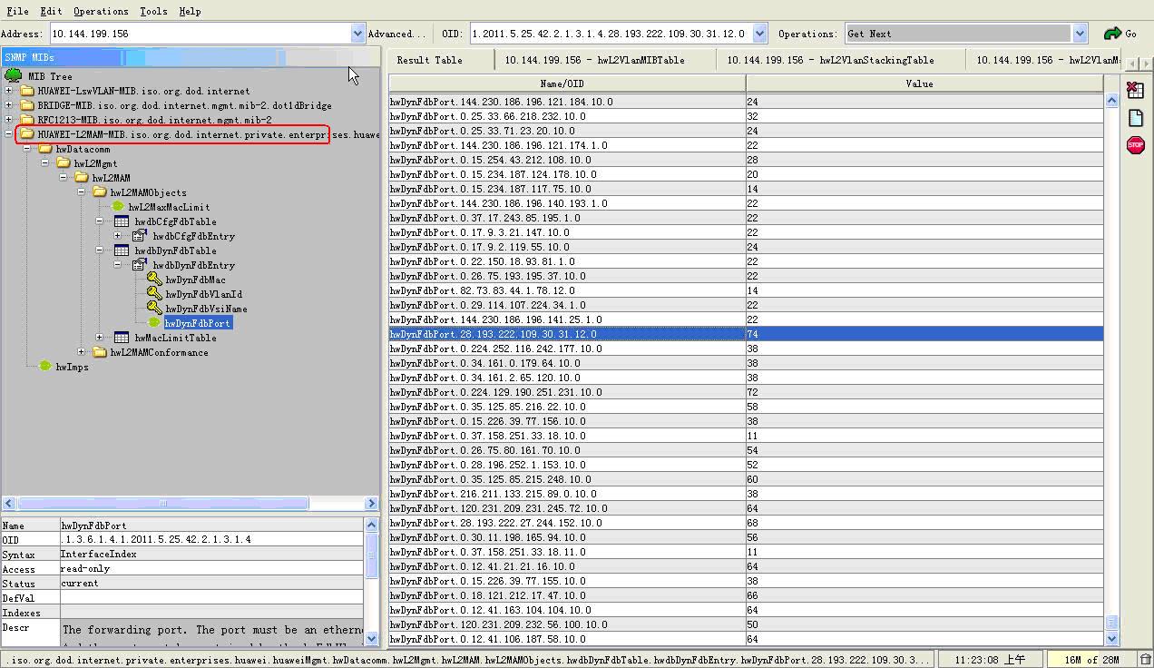
Task: Click the hwL2MAMObjects folder icon
Action: click(100, 192)
